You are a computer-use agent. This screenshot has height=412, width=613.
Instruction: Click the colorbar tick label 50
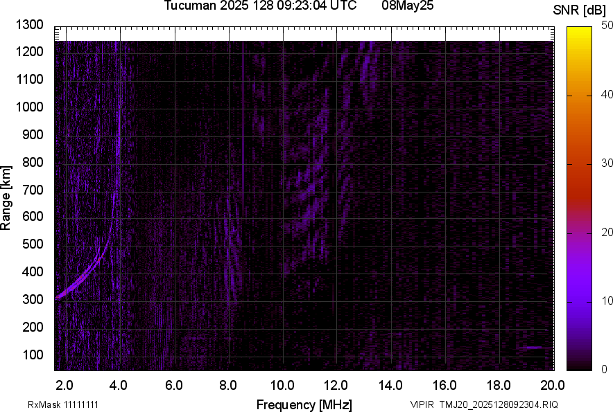click(607, 26)
